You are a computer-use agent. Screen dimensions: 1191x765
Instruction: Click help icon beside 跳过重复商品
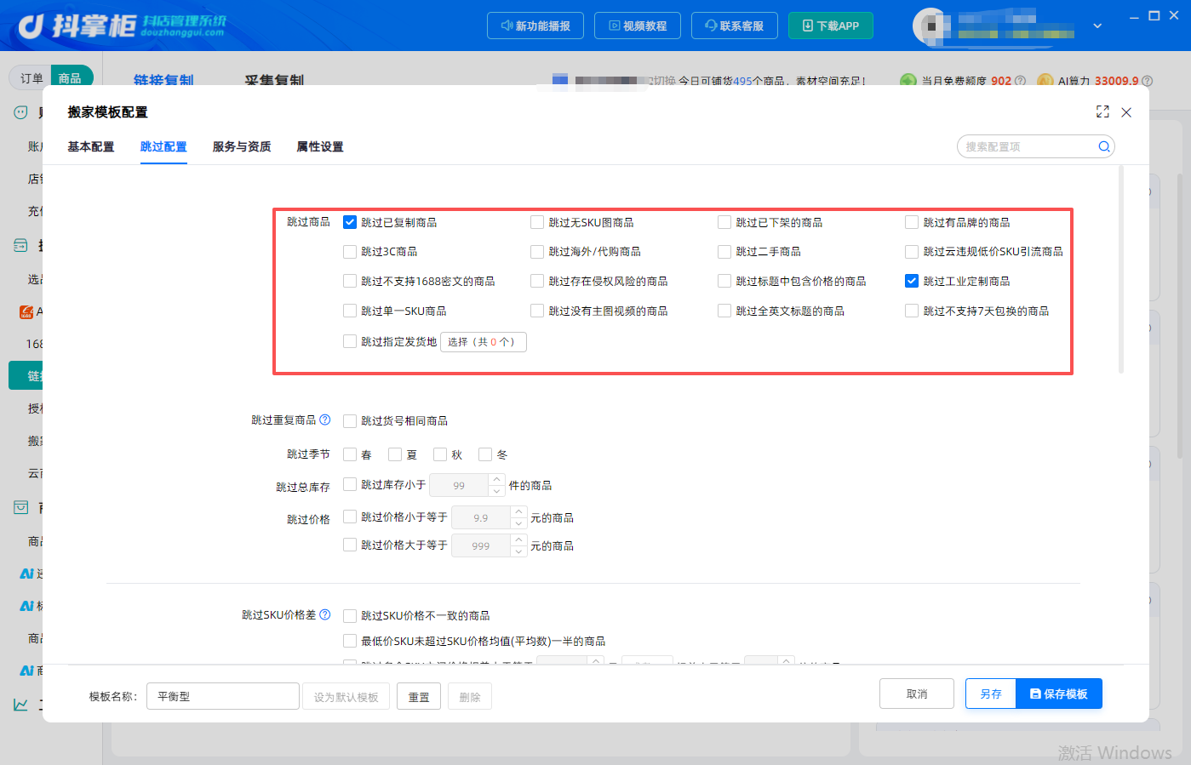coord(324,420)
